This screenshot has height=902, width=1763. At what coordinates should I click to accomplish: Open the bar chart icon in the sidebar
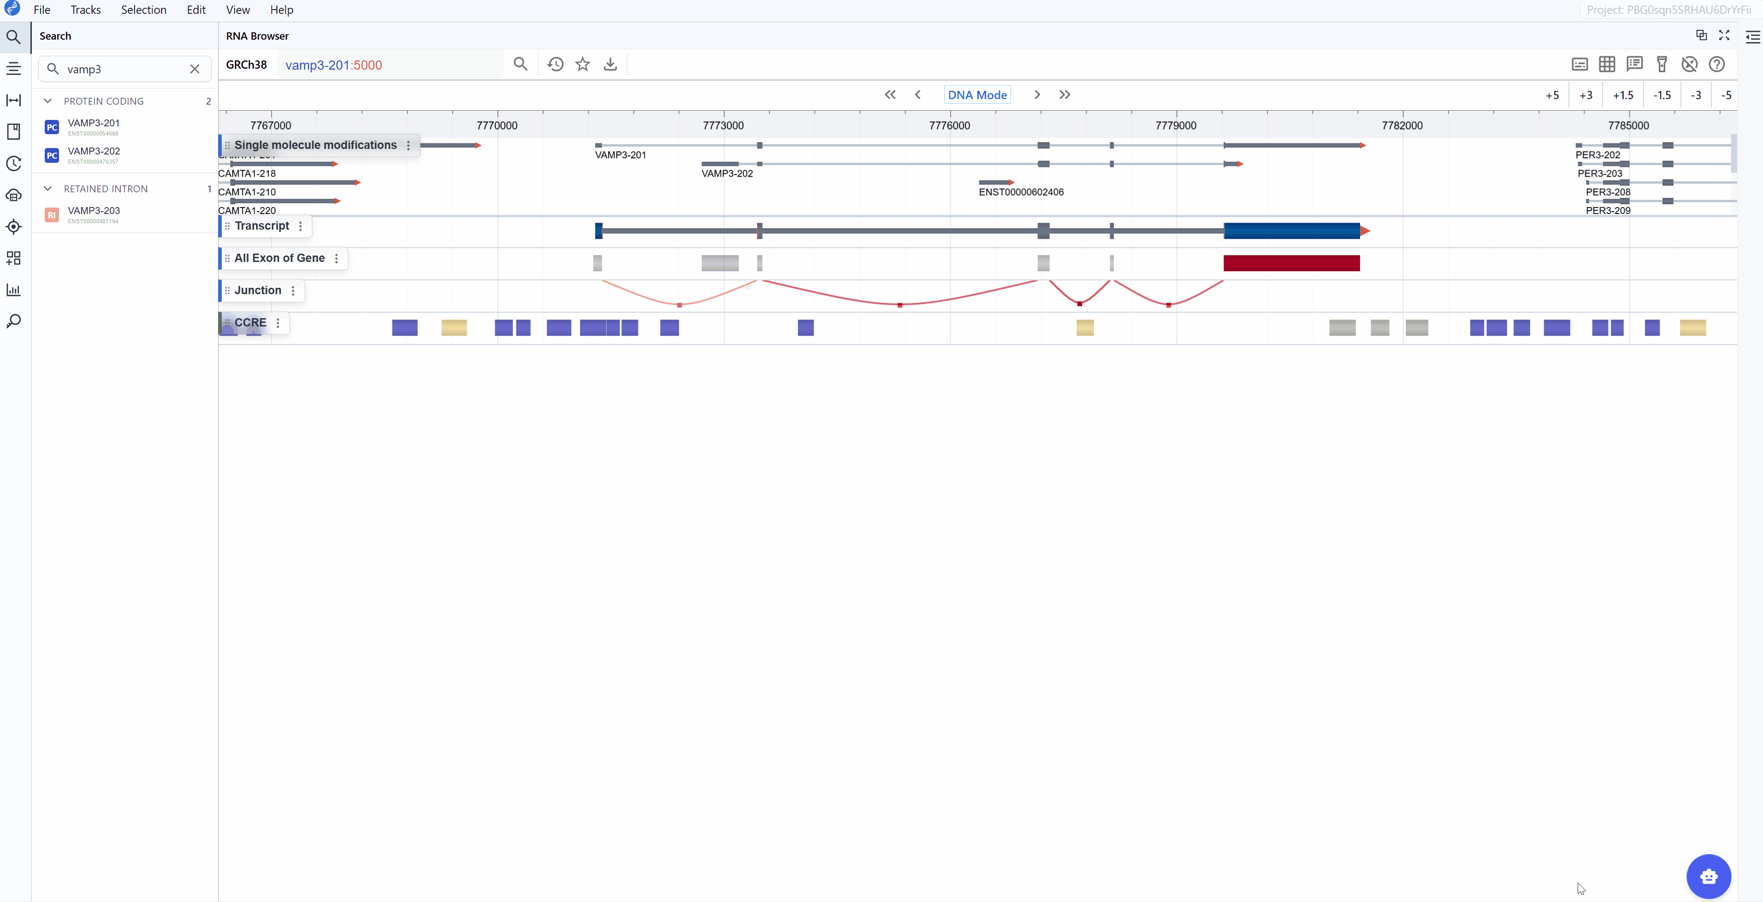click(14, 290)
